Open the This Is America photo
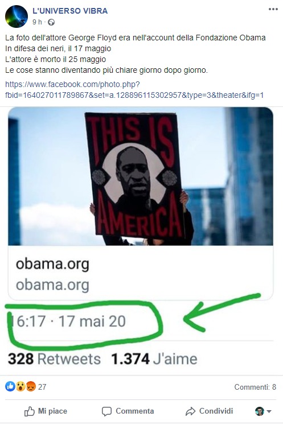The height and width of the screenshot is (425, 283). pyautogui.click(x=141, y=176)
